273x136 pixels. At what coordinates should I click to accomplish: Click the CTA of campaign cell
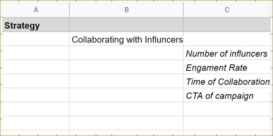[x=227, y=95]
